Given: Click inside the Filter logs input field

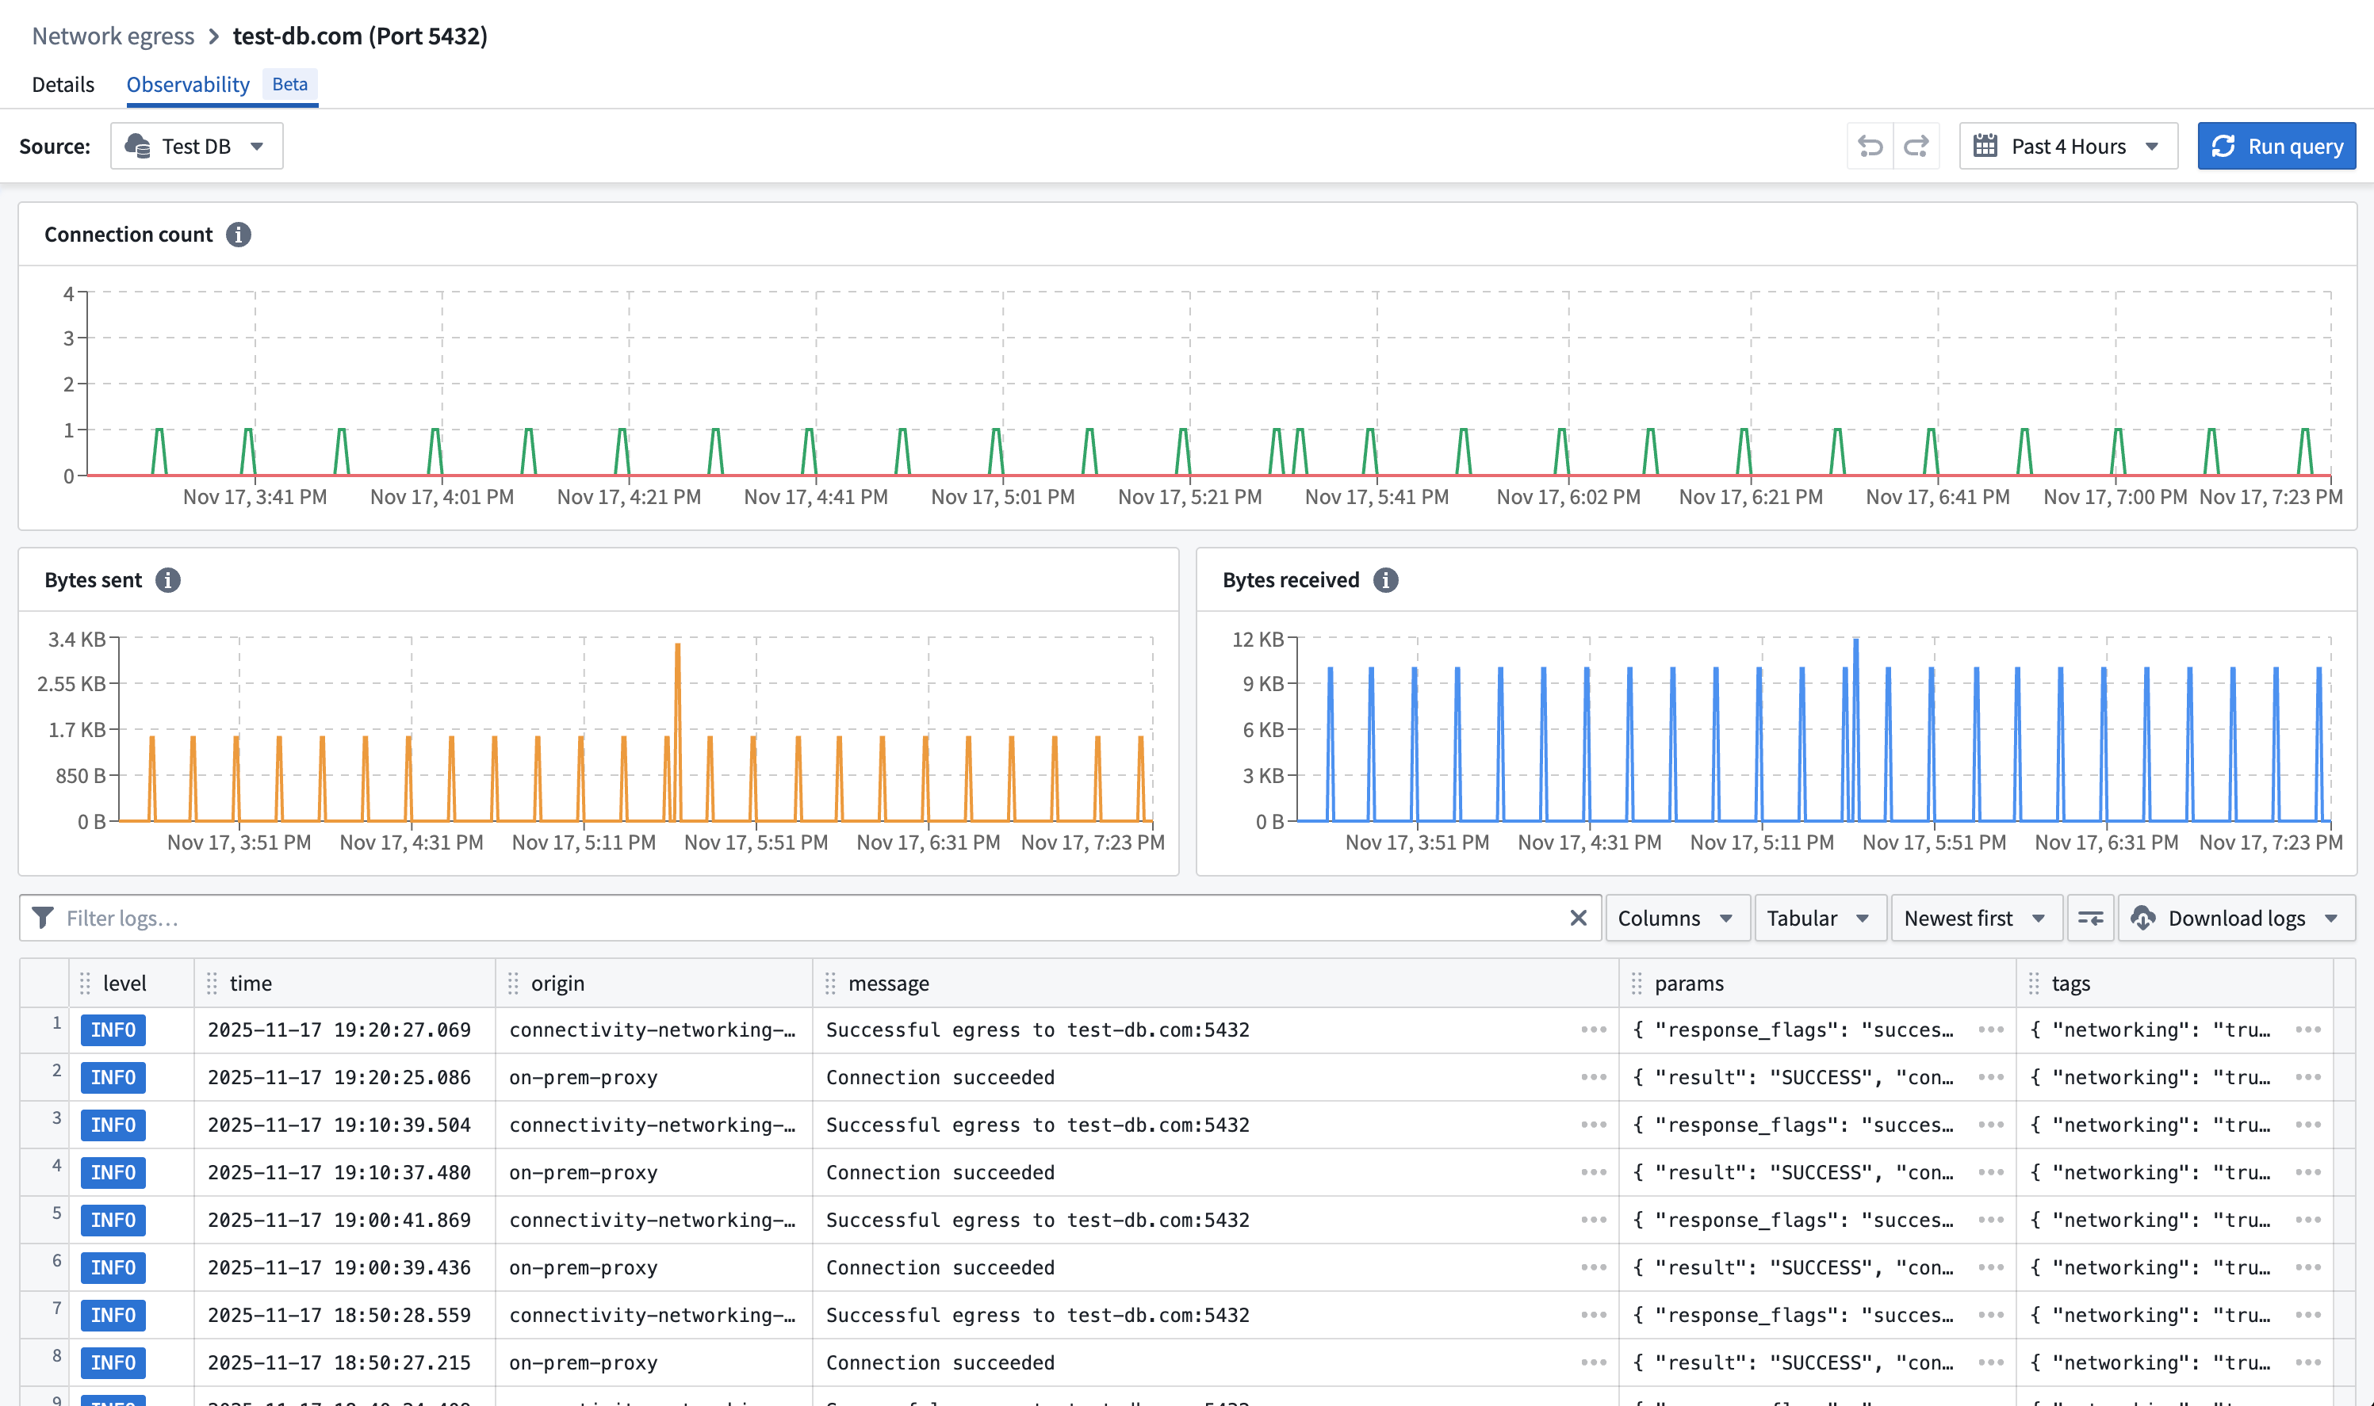Looking at the screenshot, I should click(379, 917).
